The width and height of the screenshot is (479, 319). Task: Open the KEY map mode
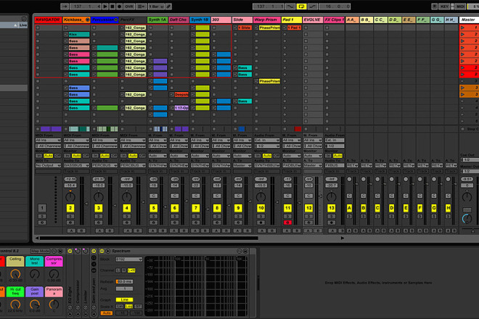[444, 7]
